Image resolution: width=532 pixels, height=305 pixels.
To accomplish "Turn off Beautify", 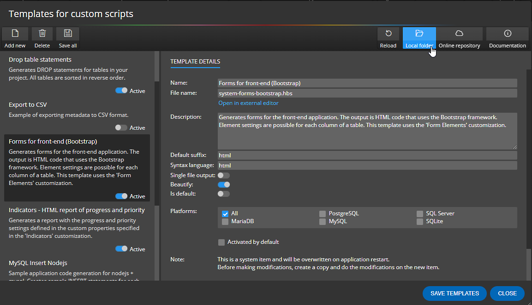I will (x=224, y=184).
